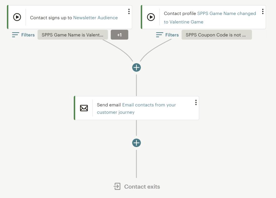Open the Email contacts from your customer journey link
This screenshot has width=276, height=198.
136,109
